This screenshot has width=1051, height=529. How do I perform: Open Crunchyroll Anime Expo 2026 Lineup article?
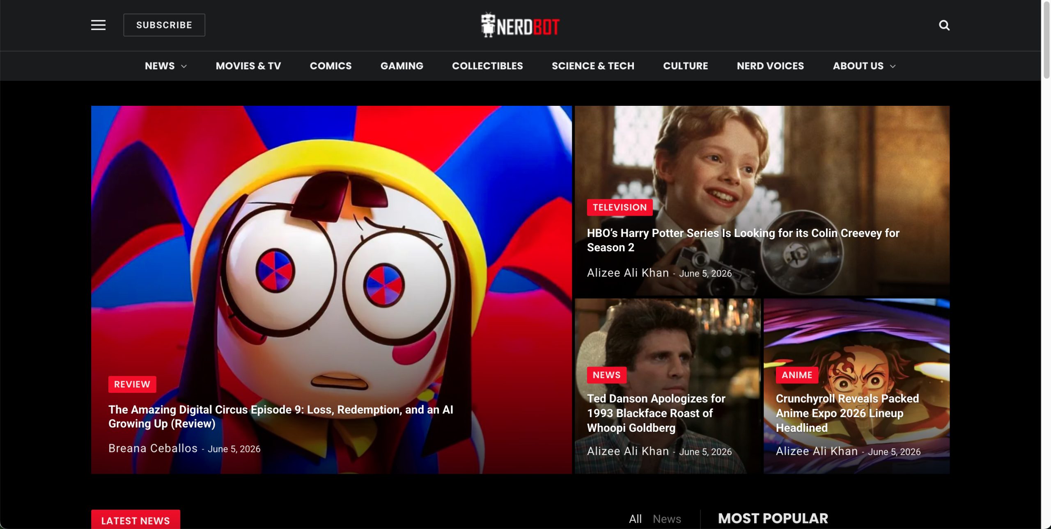coord(847,413)
